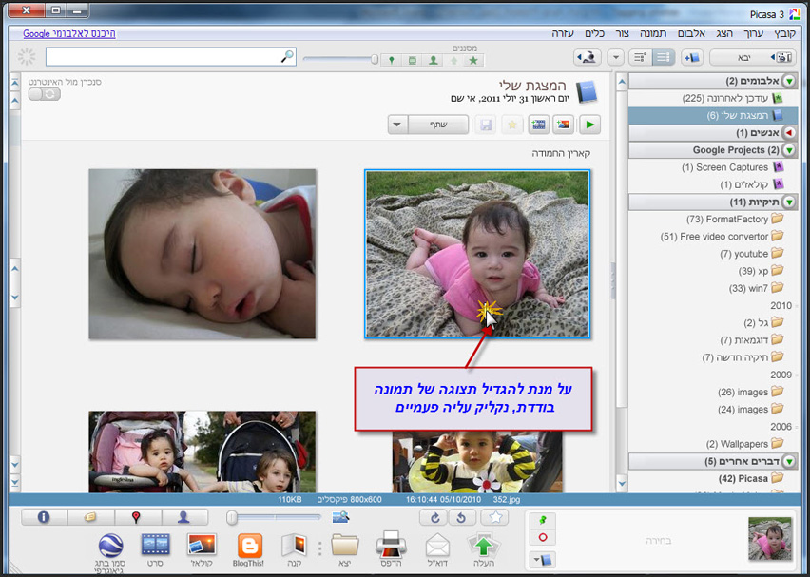Click the Export (יצא) folder icon

coord(345,549)
